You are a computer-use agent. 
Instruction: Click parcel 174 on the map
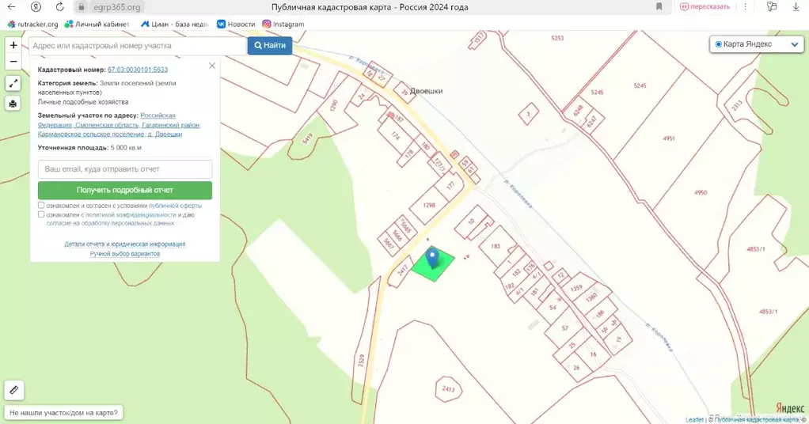395,136
